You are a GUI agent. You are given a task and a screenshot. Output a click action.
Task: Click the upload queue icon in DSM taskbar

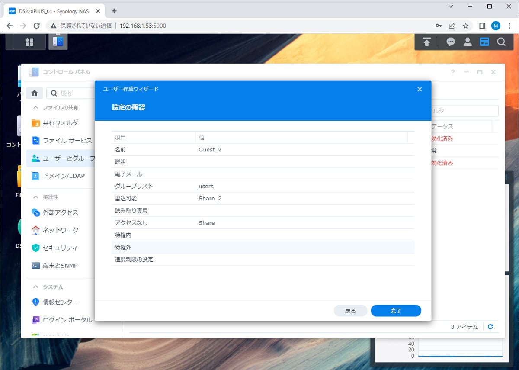click(x=427, y=42)
